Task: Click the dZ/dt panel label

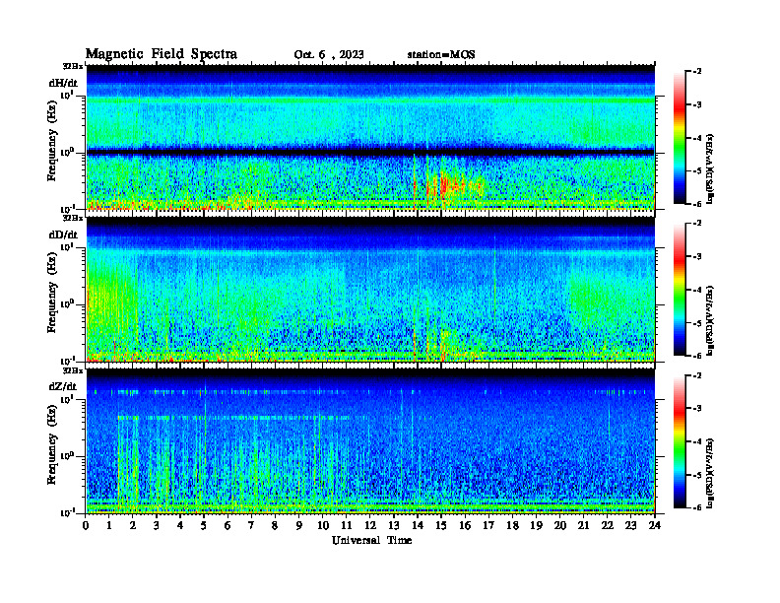Action: [63, 386]
